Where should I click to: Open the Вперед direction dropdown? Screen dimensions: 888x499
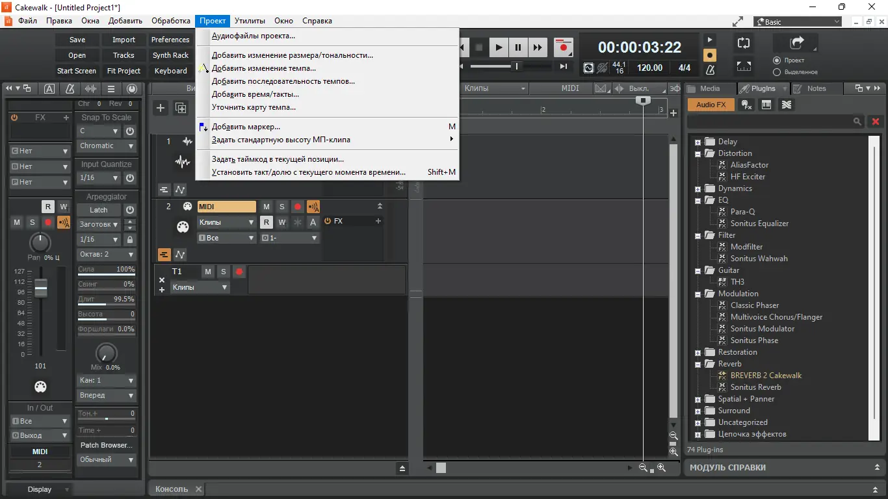(106, 395)
